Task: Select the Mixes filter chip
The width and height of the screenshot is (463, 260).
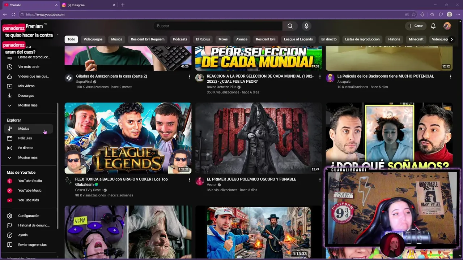Action: tap(223, 39)
